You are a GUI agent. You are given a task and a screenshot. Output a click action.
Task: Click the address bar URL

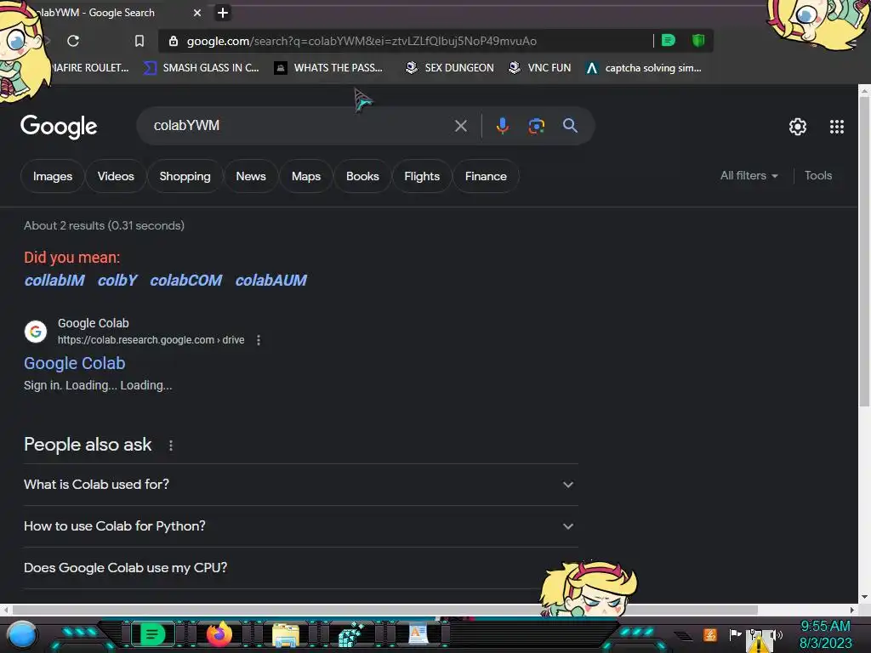[361, 41]
